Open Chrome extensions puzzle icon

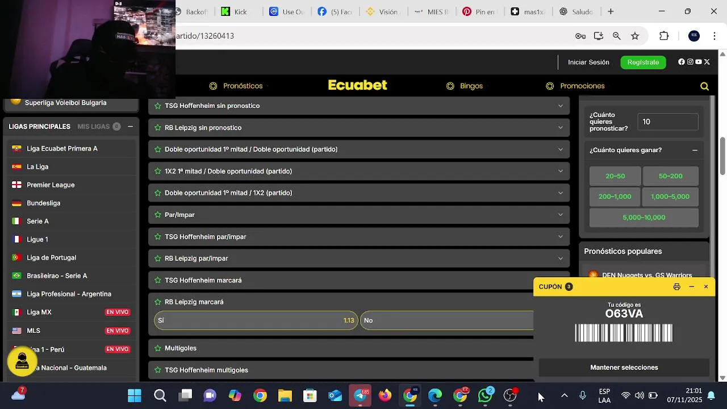664,36
